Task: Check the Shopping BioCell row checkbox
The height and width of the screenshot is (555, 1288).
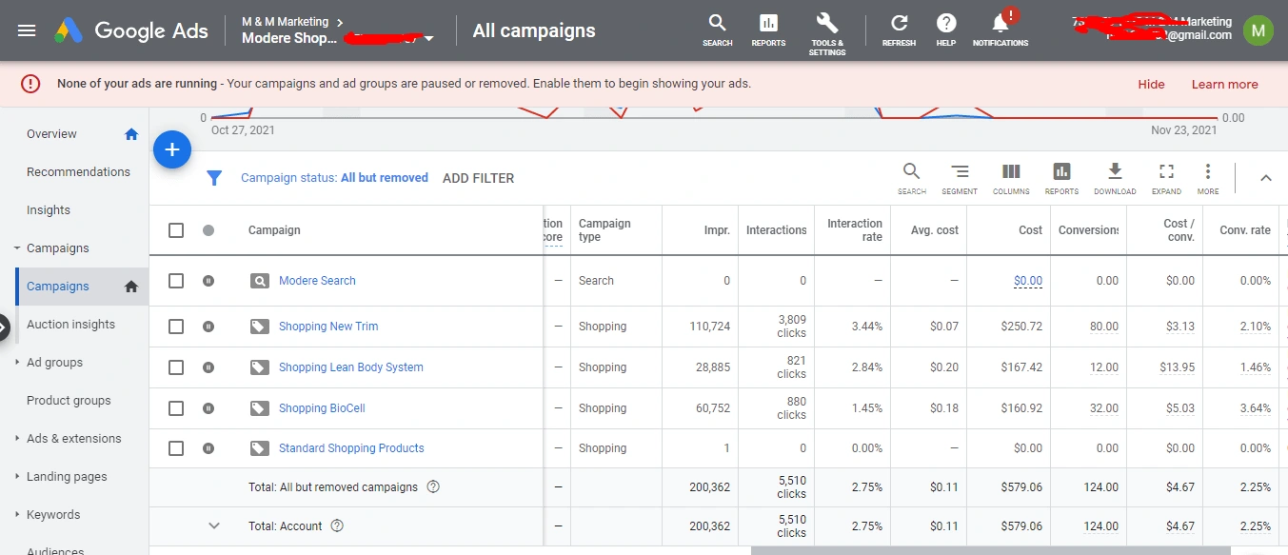Action: (176, 408)
